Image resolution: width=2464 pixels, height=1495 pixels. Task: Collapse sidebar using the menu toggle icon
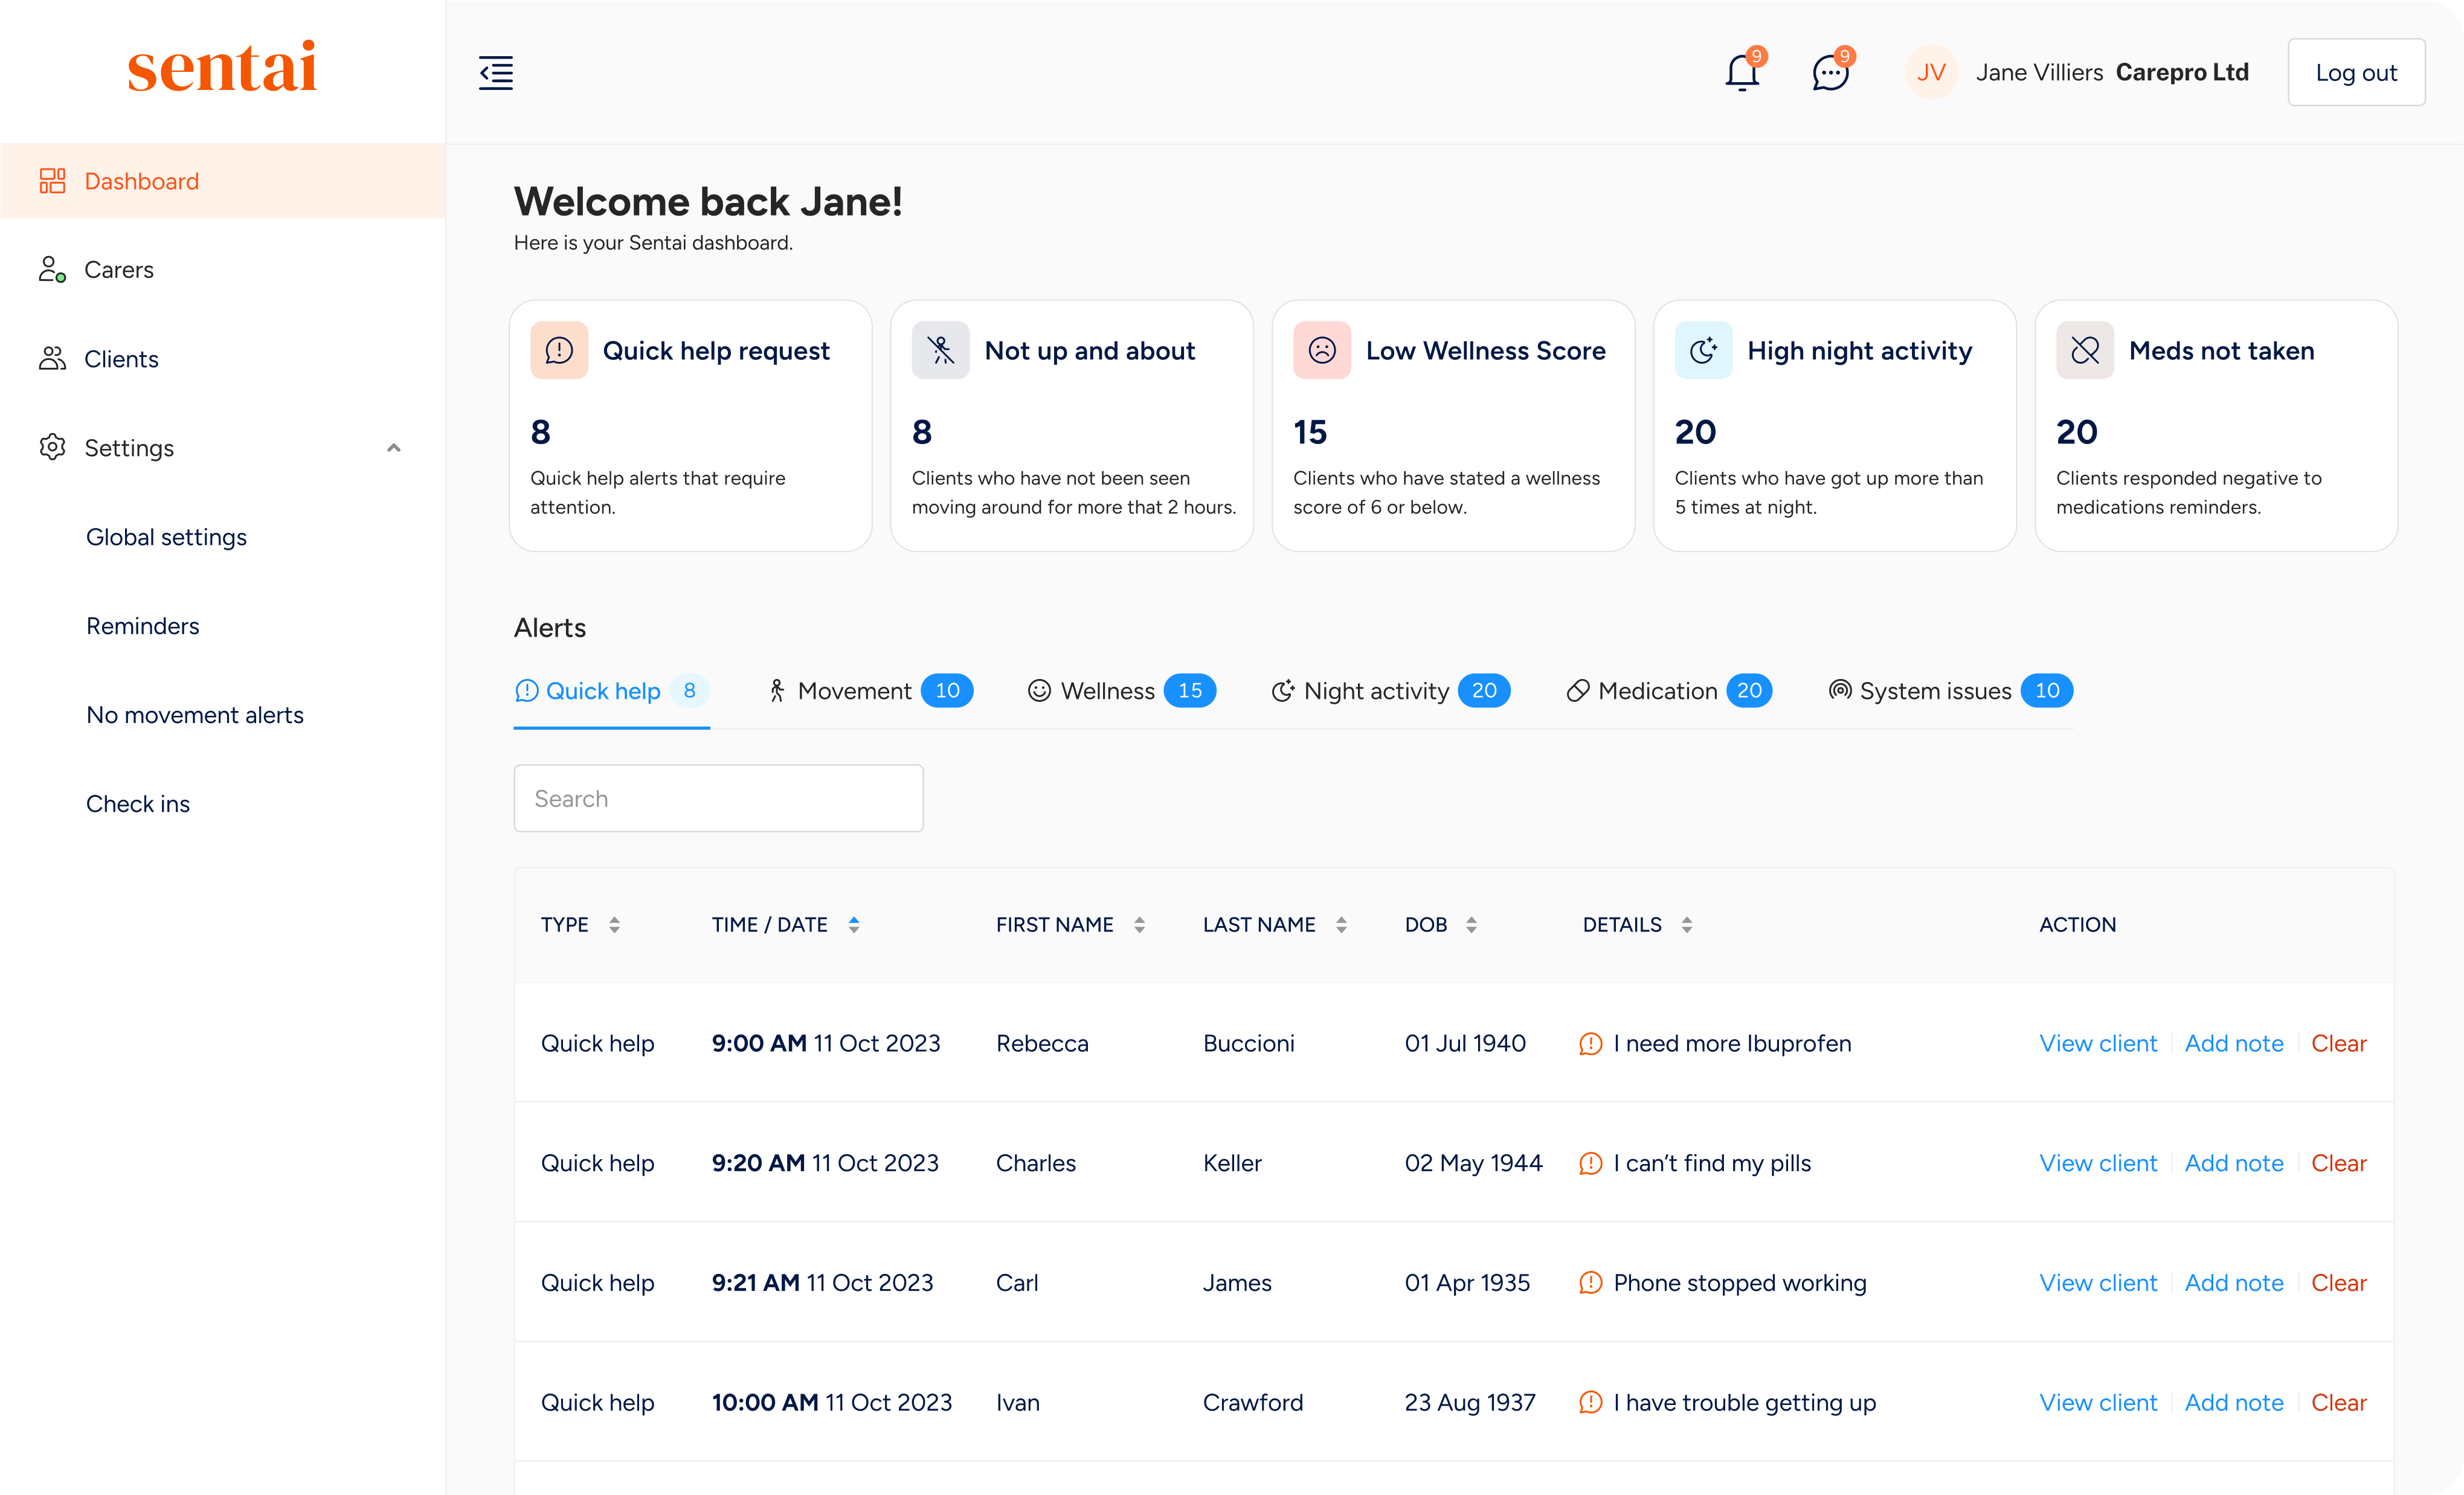[x=496, y=73]
